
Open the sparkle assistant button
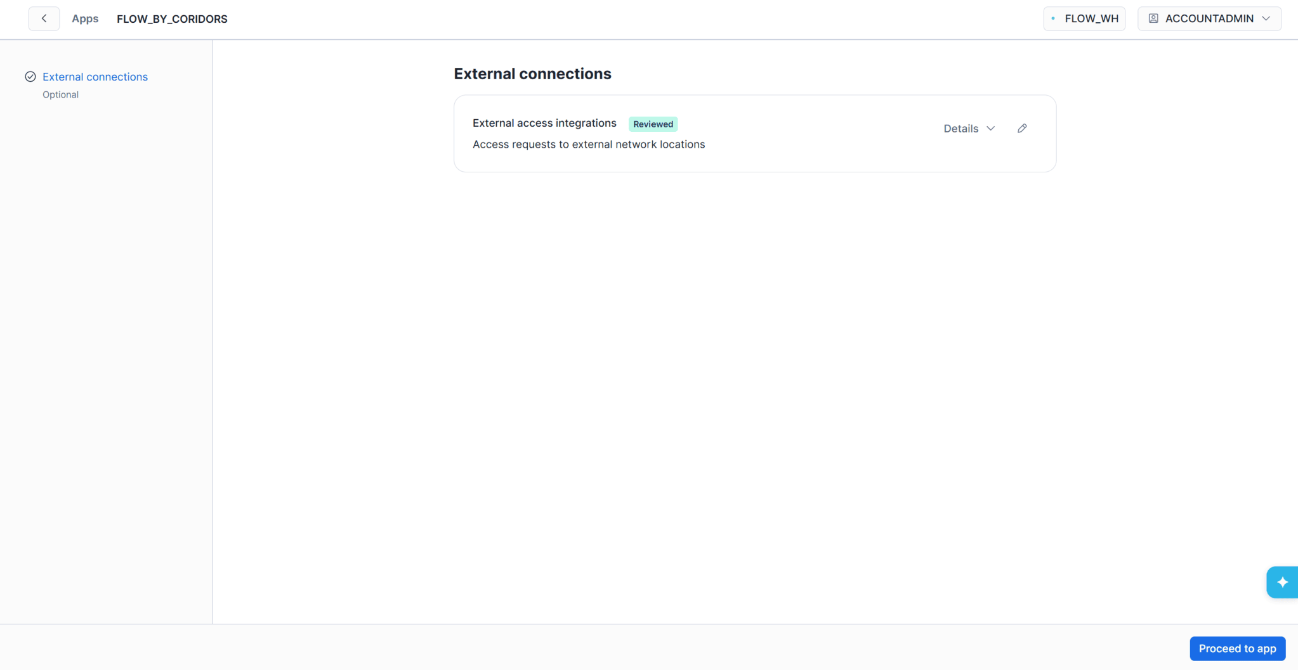(x=1282, y=582)
